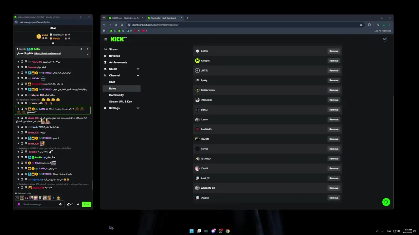This screenshot has height=235, width=419.
Task: Expand the Settings sidebar section
Action: [x=138, y=108]
